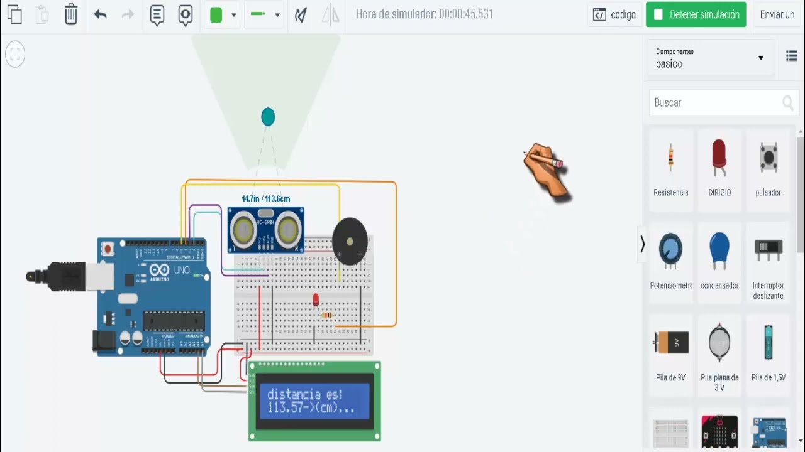This screenshot has width=805, height=452.
Task: Click the Enviar button
Action: click(778, 14)
